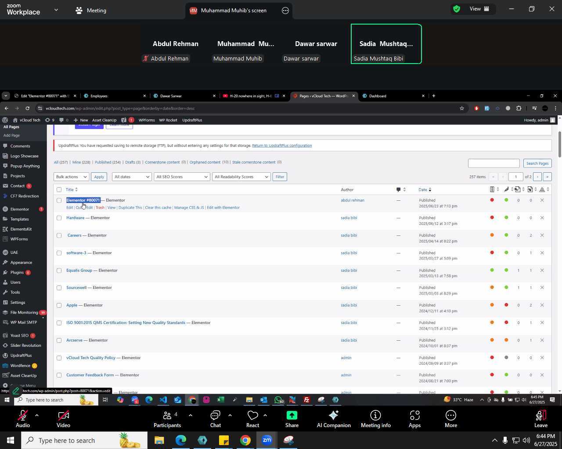Viewport: 562px width, 449px height.
Task: Click WordPress logo in admin bar
Action: pos(5,120)
